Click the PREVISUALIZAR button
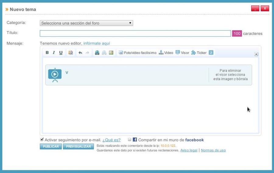The height and width of the screenshot is (173, 274). (x=78, y=147)
